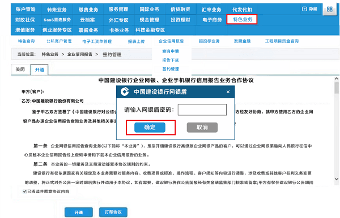Click 特色业务 in the breadcrumb
Screen dimensions: 340x218
(50, 54)
